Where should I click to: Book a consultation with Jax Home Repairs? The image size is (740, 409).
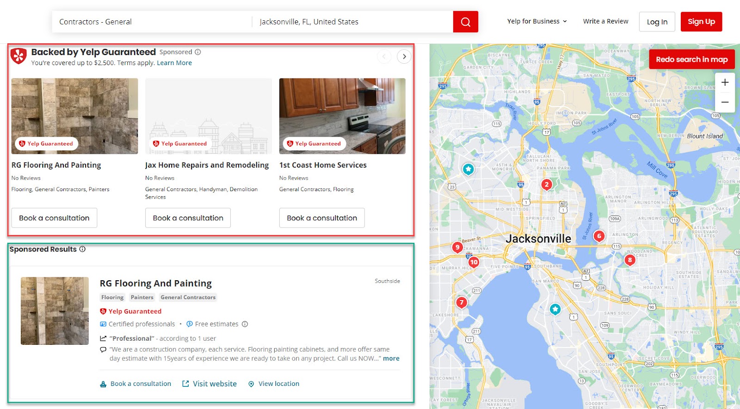click(x=188, y=218)
